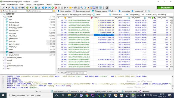Click the broom reformat SQL icon
The width and height of the screenshot is (174, 98).
(88, 8)
